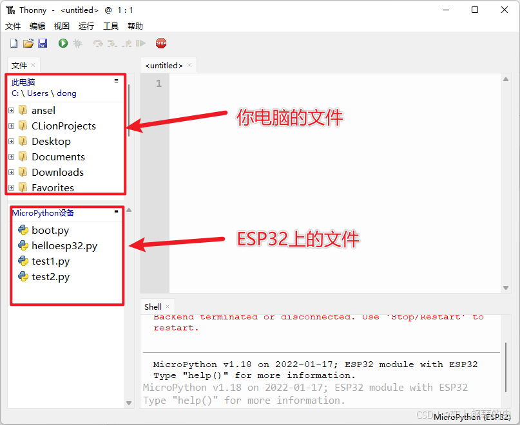
Task: Minimize the Thonny window
Action: click(446, 10)
